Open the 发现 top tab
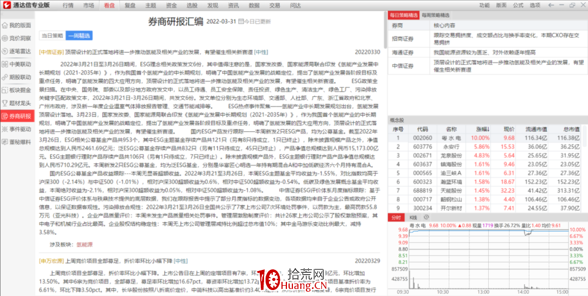Image resolution: width=588 pixels, height=296 pixels. tap(213, 5)
